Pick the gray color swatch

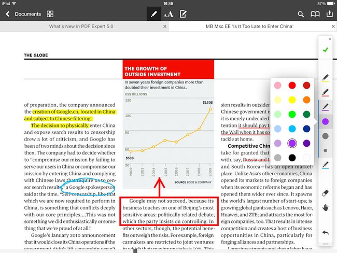point(277,158)
